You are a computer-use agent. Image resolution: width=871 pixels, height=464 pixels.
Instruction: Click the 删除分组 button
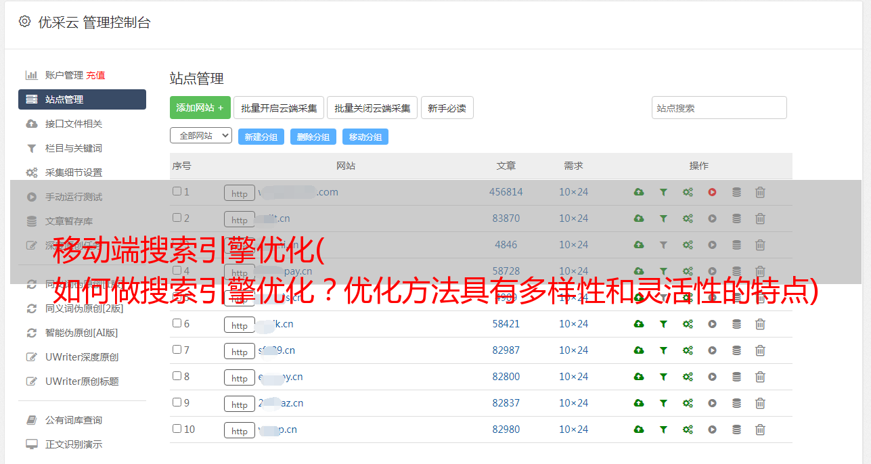[x=313, y=137]
